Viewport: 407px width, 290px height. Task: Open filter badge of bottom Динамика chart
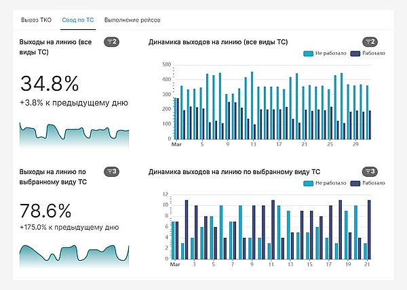[x=370, y=171]
